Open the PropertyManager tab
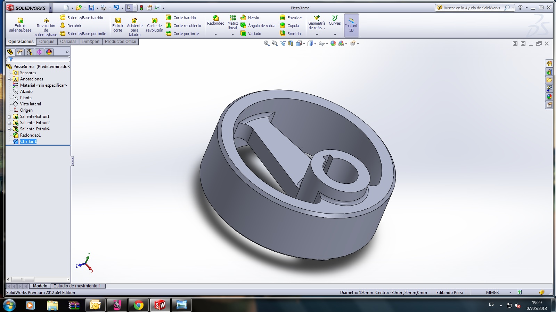Screen dimensions: 556x312 [20, 52]
